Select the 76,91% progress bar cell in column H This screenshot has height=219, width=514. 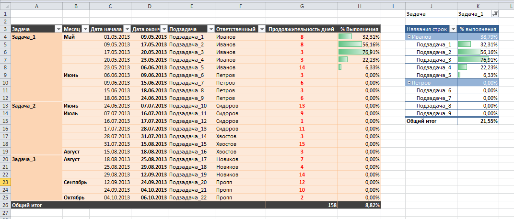point(359,52)
